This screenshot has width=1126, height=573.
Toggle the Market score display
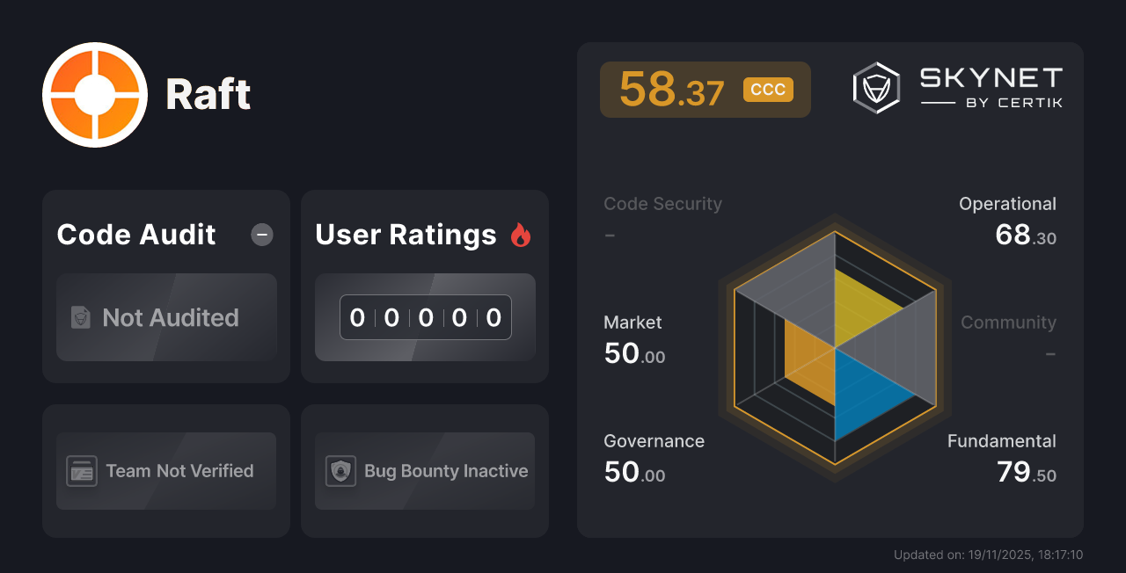[x=632, y=323]
